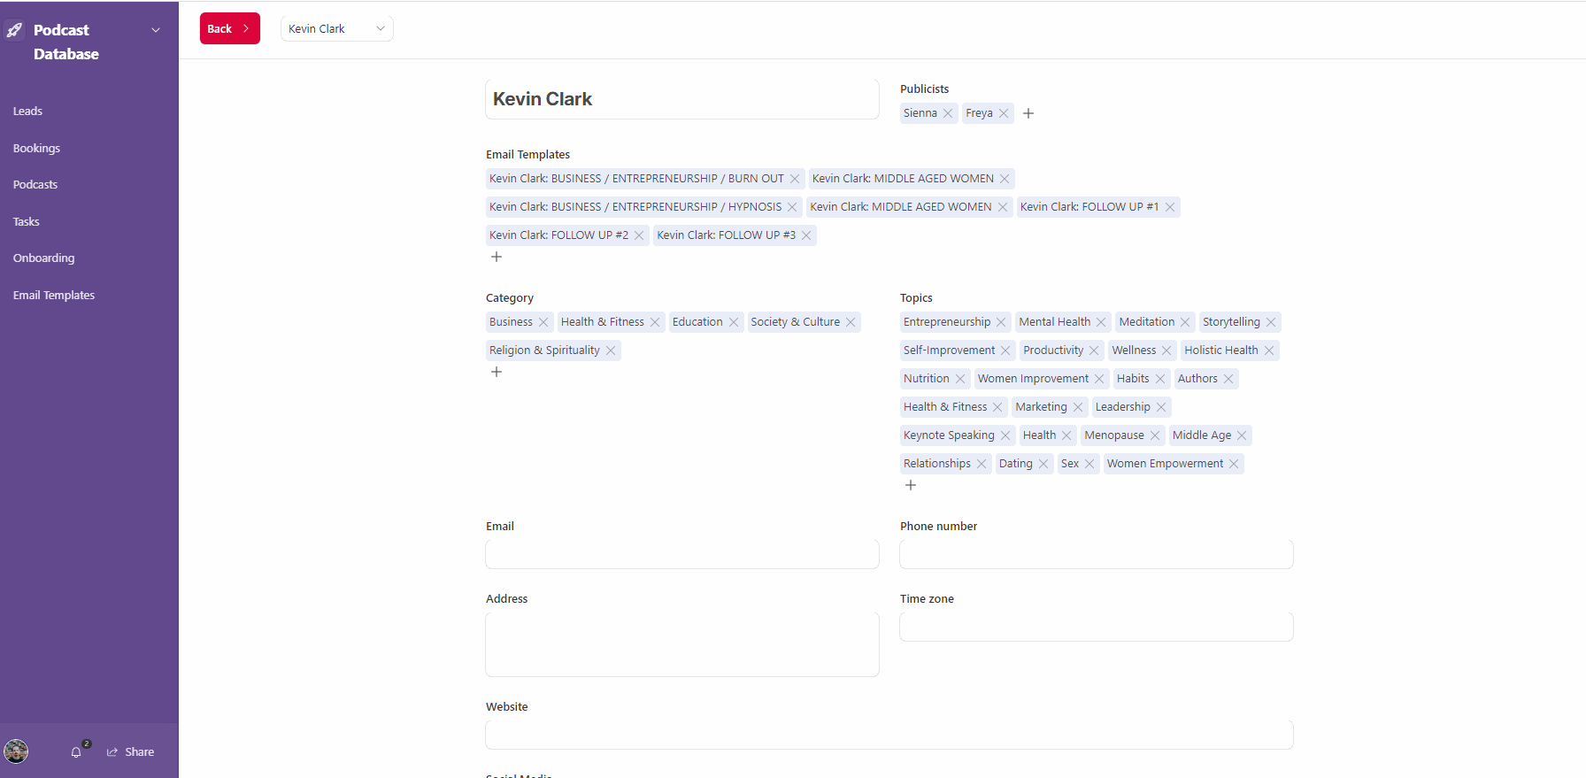Add another email template with plus icon

click(497, 257)
